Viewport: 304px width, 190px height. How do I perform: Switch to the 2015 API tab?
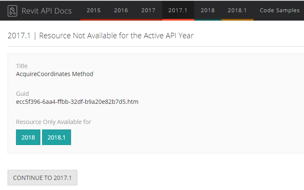[x=94, y=11]
